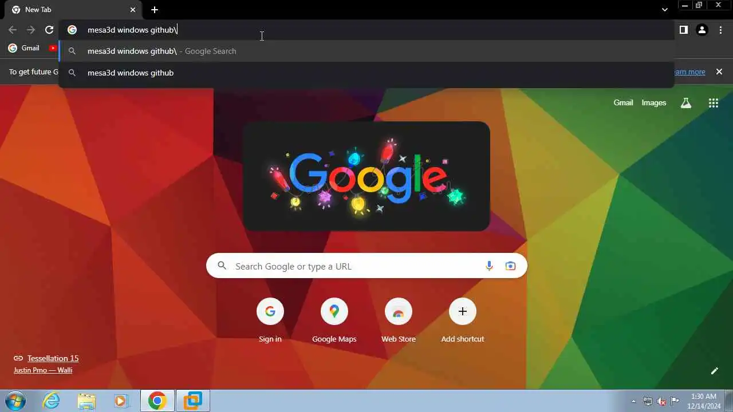The width and height of the screenshot is (733, 412).
Task: Select 'mesa3d windows github' suggestion
Action: [366, 73]
